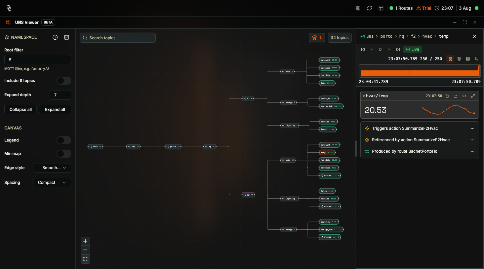Open the Spacing dropdown set to Compact
Image resolution: width=484 pixels, height=269 pixels.
52,183
